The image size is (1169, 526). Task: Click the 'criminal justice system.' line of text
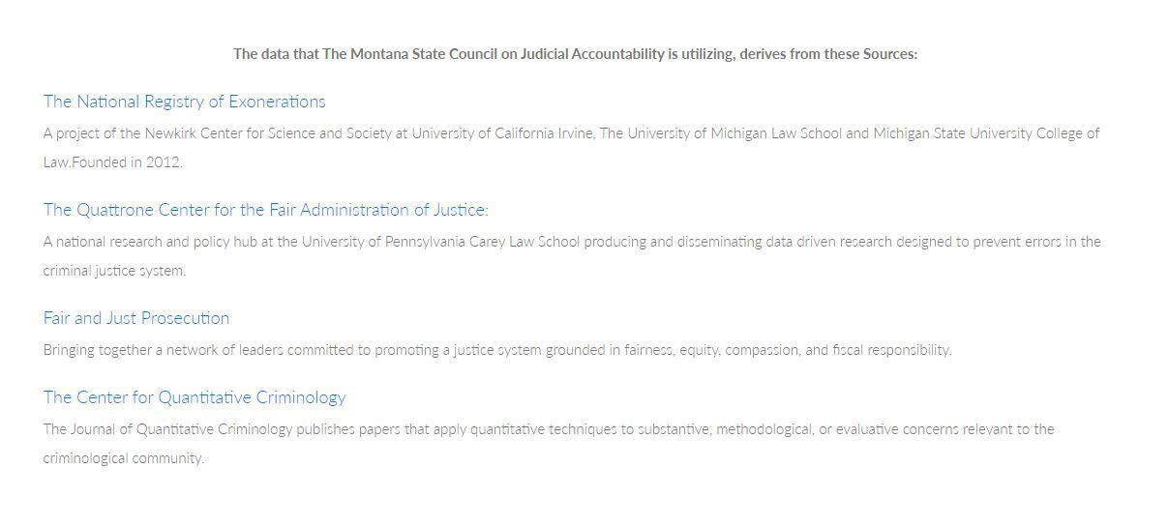pos(114,271)
